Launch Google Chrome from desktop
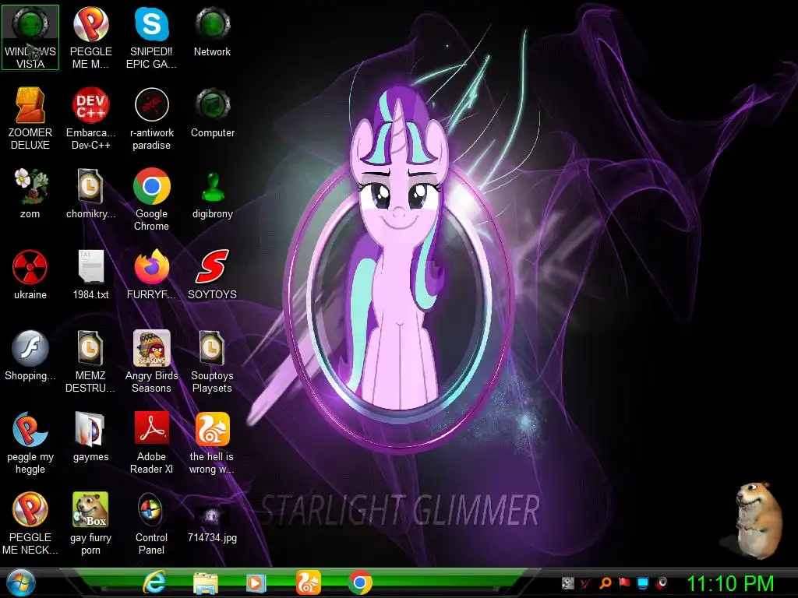 click(x=151, y=200)
